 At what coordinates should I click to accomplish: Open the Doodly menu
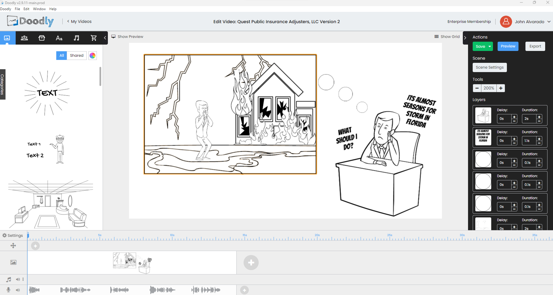coord(6,9)
